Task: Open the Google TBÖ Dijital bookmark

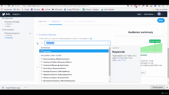Action: coord(72,9)
